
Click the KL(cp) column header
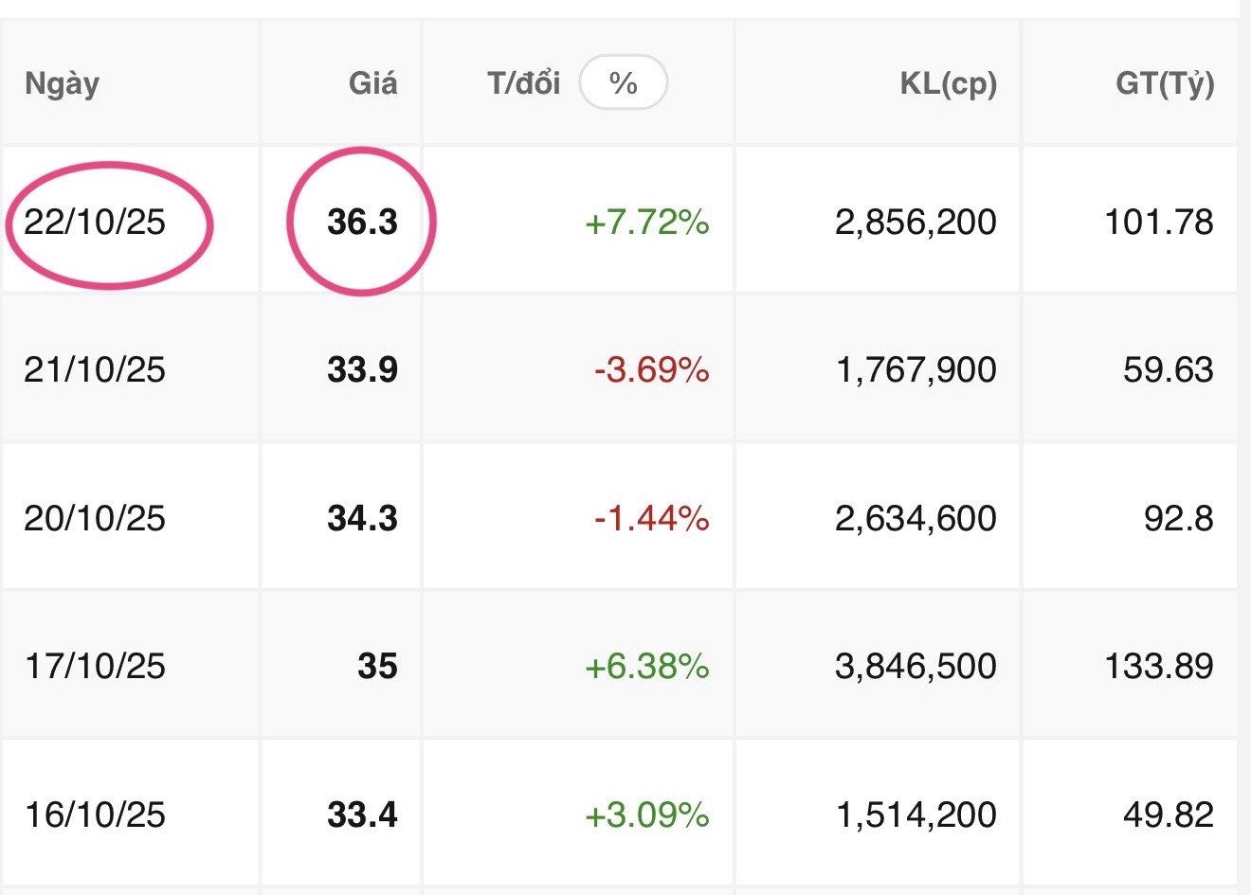[x=949, y=83]
